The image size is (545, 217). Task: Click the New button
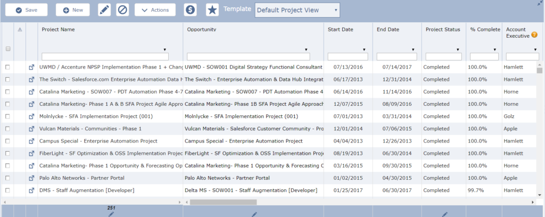pyautogui.click(x=72, y=10)
